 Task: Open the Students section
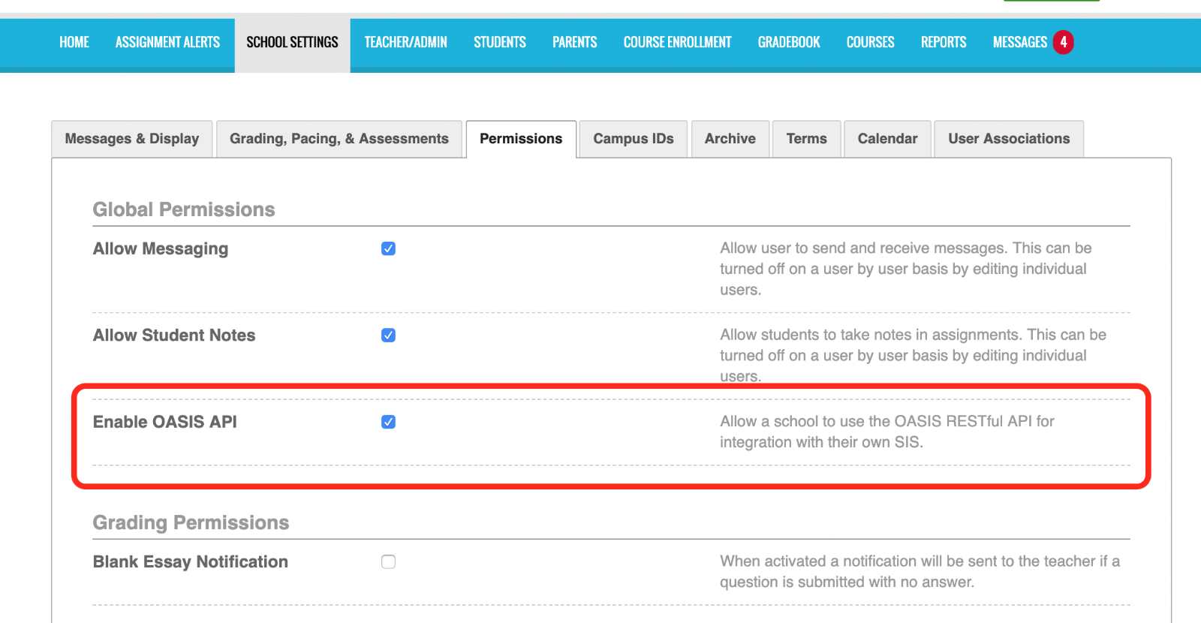coord(500,42)
